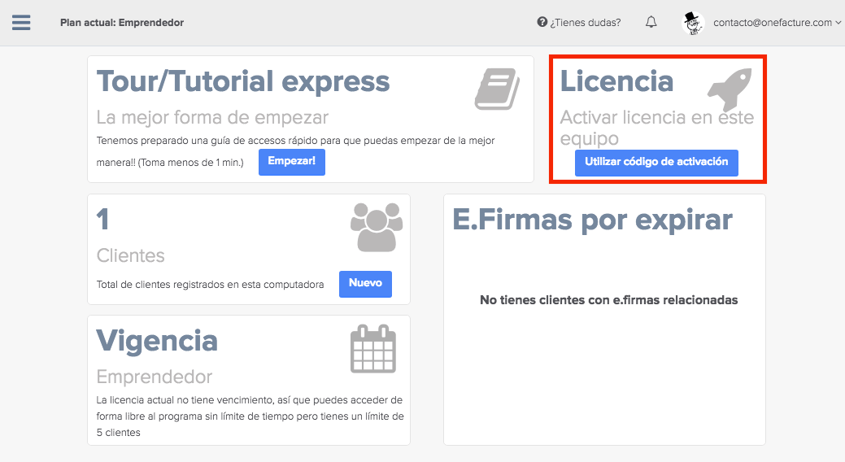
Task: Click the chevron arrow beside the account email
Action: 838,23
